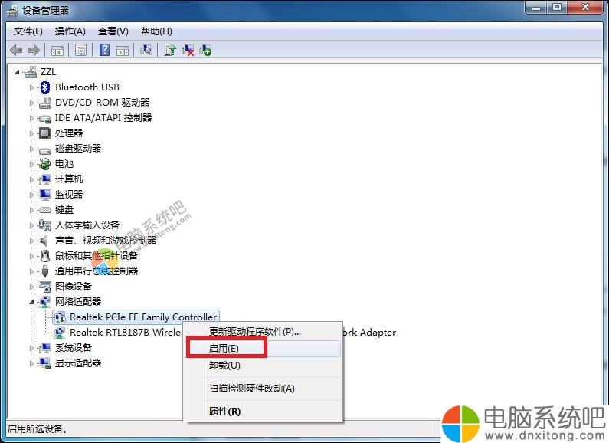Choose 更新驱动程序软件(P) in context menu
This screenshot has height=443, width=609.
[263, 332]
